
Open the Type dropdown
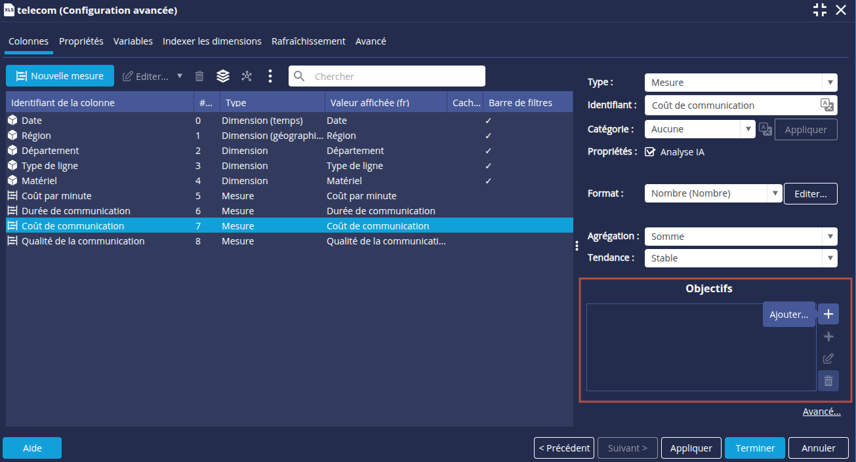741,83
